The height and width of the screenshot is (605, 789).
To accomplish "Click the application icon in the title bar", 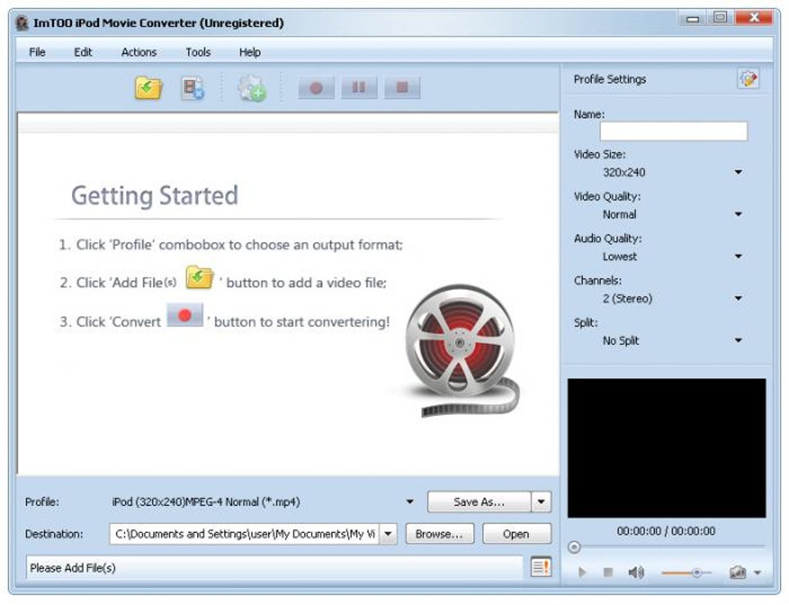I will [22, 23].
